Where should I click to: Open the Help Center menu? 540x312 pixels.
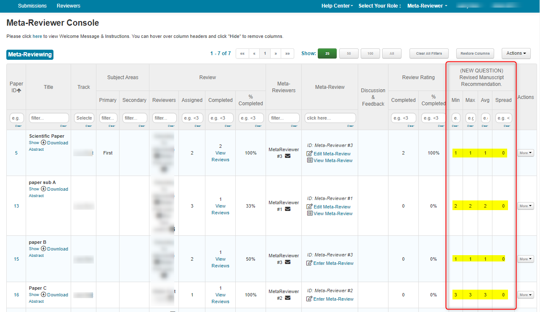pyautogui.click(x=337, y=6)
